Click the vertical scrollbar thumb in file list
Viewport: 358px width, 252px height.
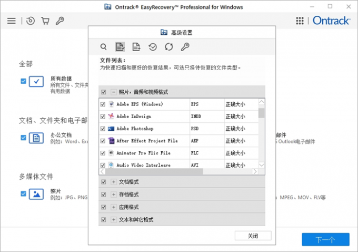click(x=262, y=113)
